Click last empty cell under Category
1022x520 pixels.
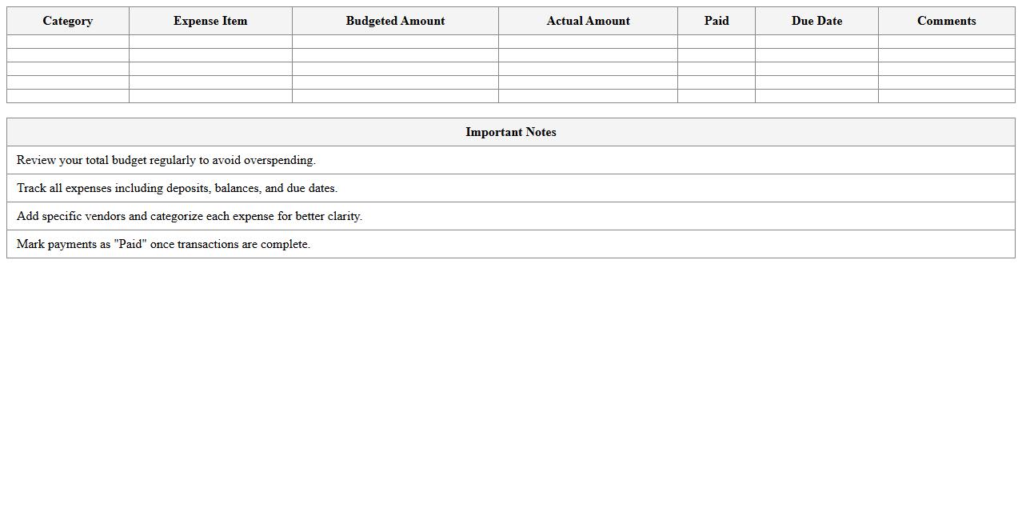tap(68, 96)
